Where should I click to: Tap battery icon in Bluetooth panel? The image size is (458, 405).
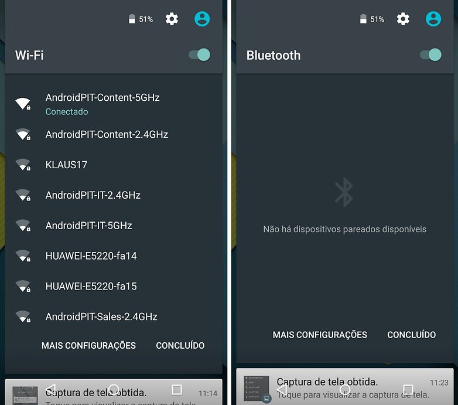(x=363, y=19)
